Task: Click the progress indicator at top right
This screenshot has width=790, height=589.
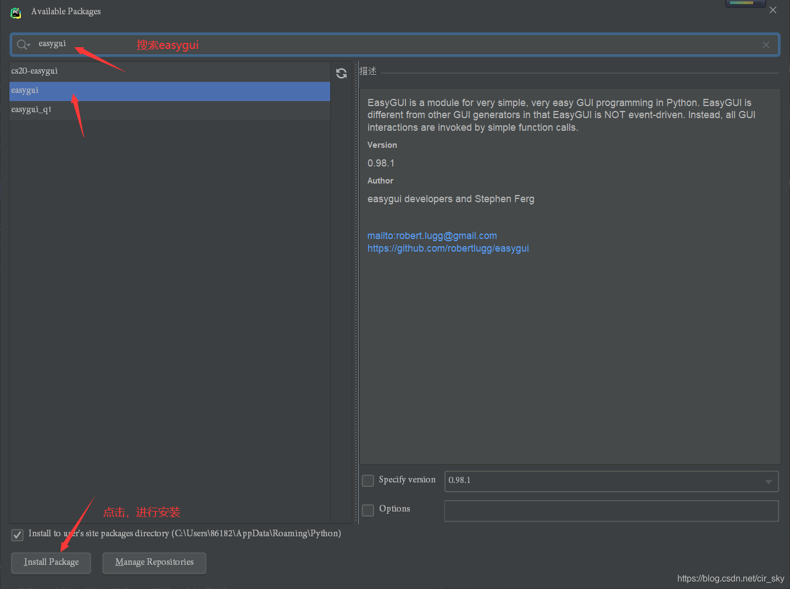Action: point(745,3)
